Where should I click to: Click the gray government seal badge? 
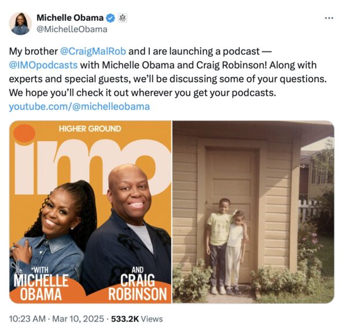click(123, 18)
